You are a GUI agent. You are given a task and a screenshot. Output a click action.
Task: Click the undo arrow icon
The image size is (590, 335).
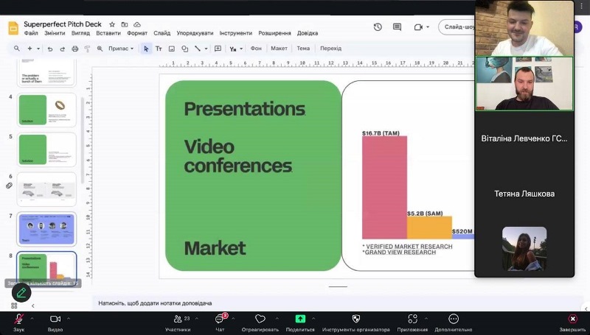point(49,49)
